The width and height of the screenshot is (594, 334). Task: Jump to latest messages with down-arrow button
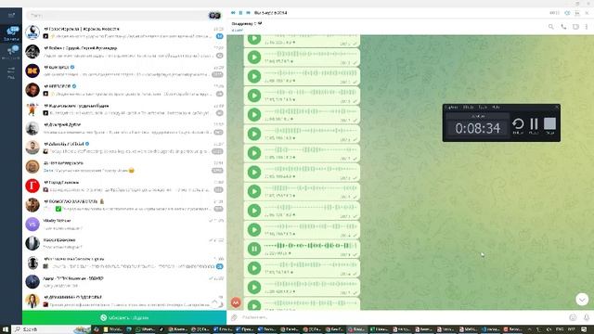tap(582, 299)
